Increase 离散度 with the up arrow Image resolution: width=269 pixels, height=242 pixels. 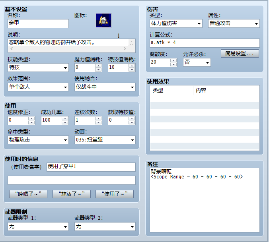tap(173, 61)
